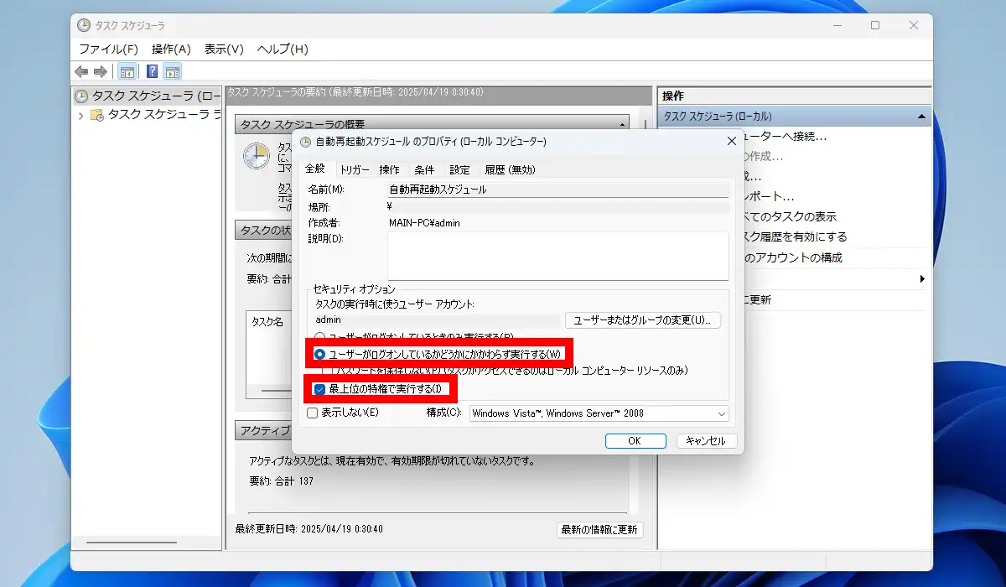Switch to the 設定 tab
The image size is (1006, 587).
459,169
